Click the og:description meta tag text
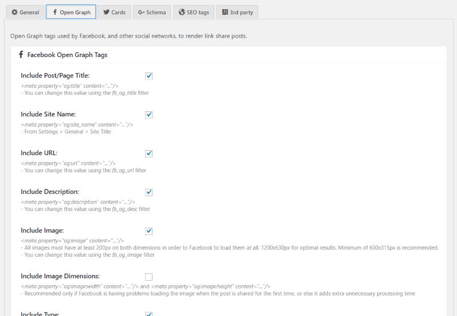This screenshot has height=316, width=457. [78, 202]
